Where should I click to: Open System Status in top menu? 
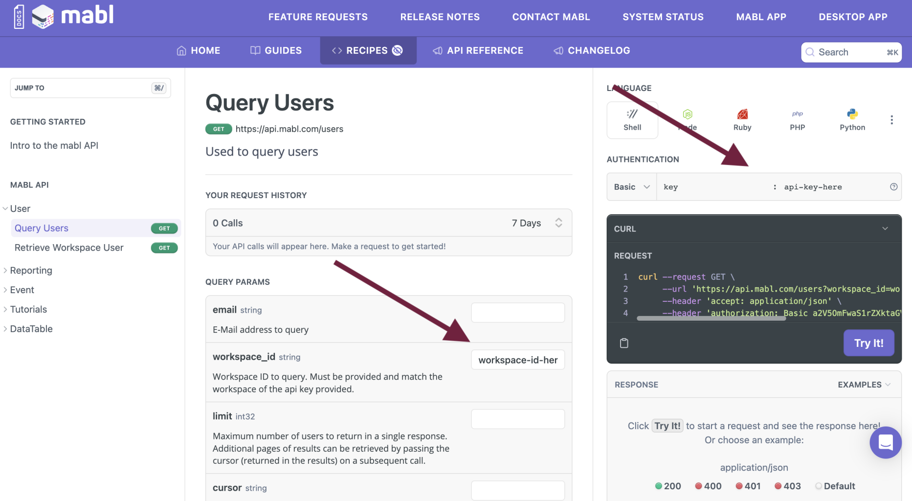coord(663,17)
